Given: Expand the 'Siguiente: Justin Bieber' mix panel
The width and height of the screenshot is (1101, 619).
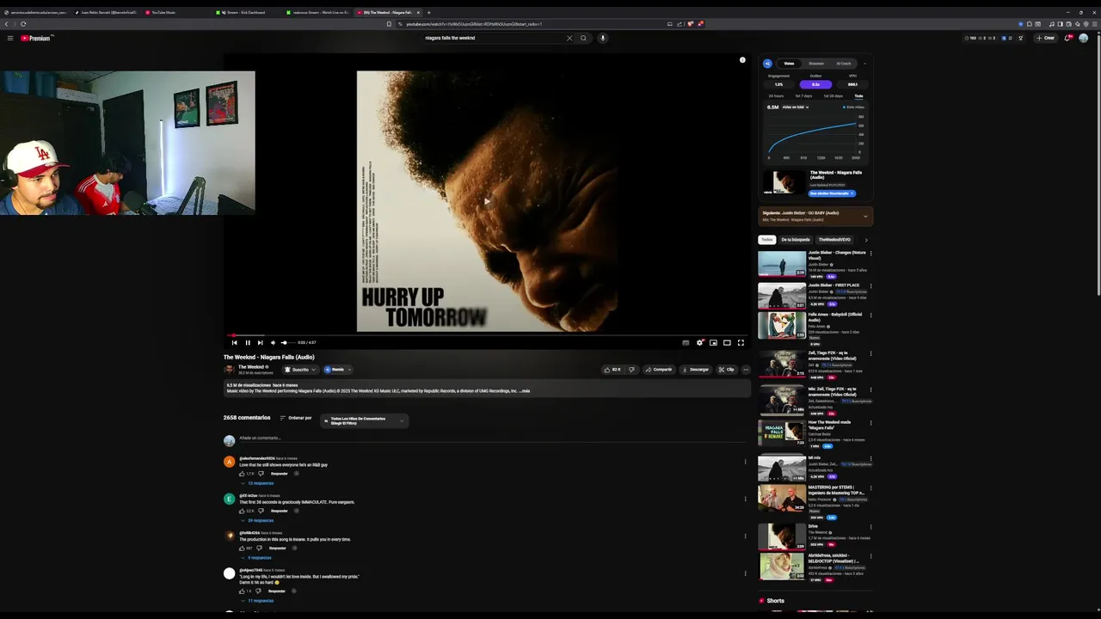Looking at the screenshot, I should (865, 216).
